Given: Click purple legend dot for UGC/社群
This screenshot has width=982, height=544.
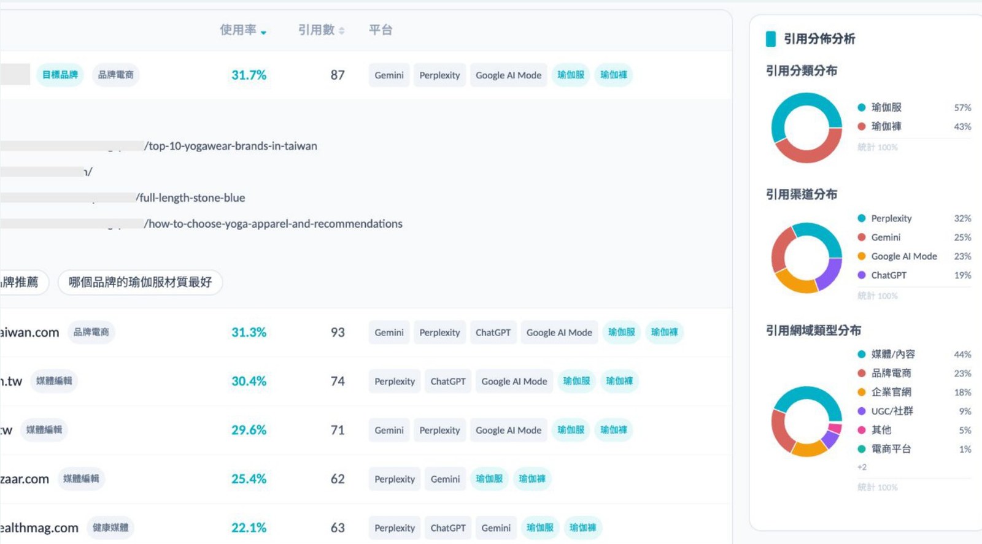Looking at the screenshot, I should pyautogui.click(x=862, y=411).
